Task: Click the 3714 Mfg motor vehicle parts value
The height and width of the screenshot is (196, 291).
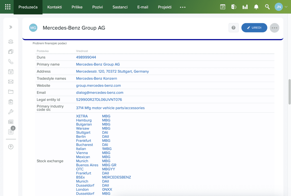Action: [110, 108]
